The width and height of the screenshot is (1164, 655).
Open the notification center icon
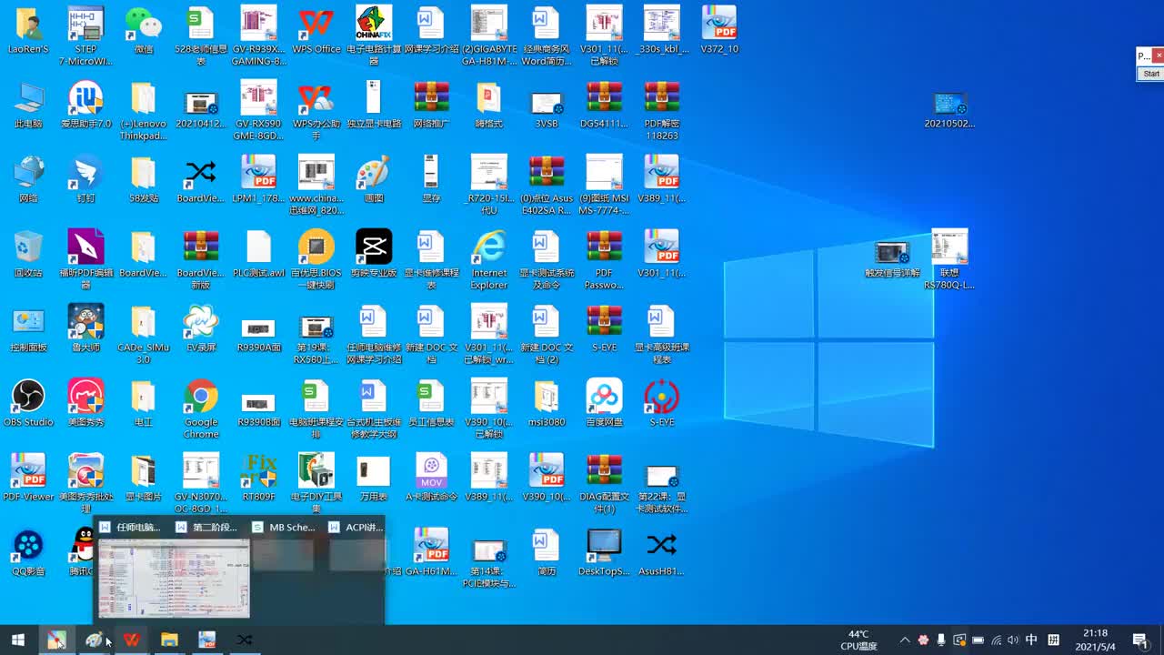[x=1140, y=640]
